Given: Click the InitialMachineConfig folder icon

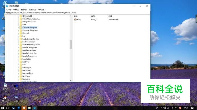Looking at the screenshot, I should pos(20,19).
